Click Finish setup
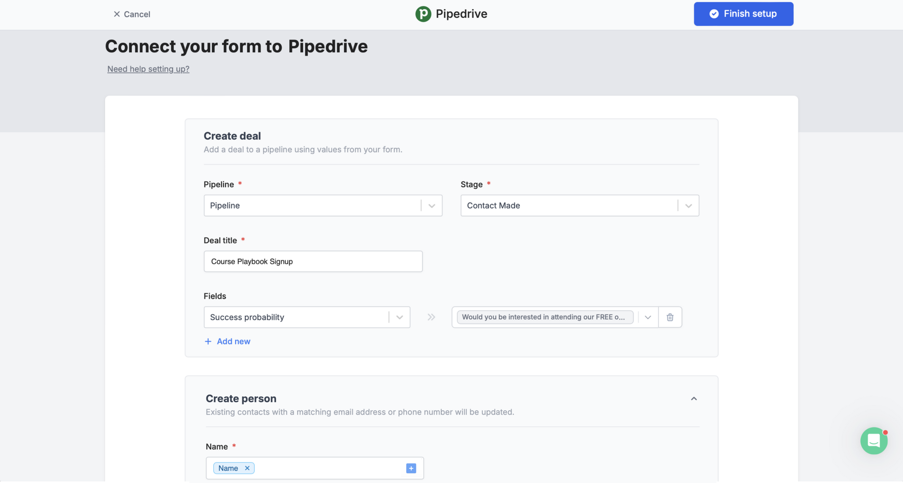903x483 pixels. coord(743,14)
